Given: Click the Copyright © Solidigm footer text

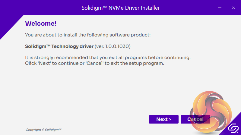Looking at the screenshot, I should (43, 130).
